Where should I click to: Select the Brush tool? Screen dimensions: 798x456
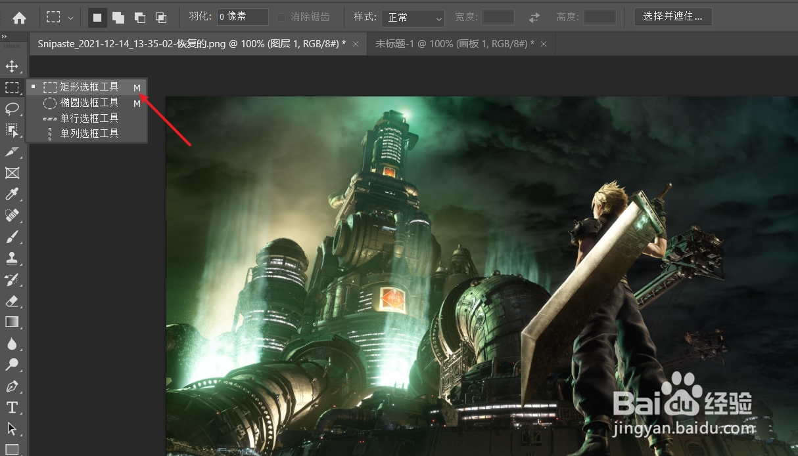(x=12, y=237)
